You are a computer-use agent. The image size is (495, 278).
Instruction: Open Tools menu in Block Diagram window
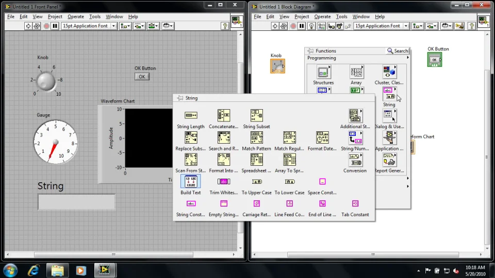(342, 16)
